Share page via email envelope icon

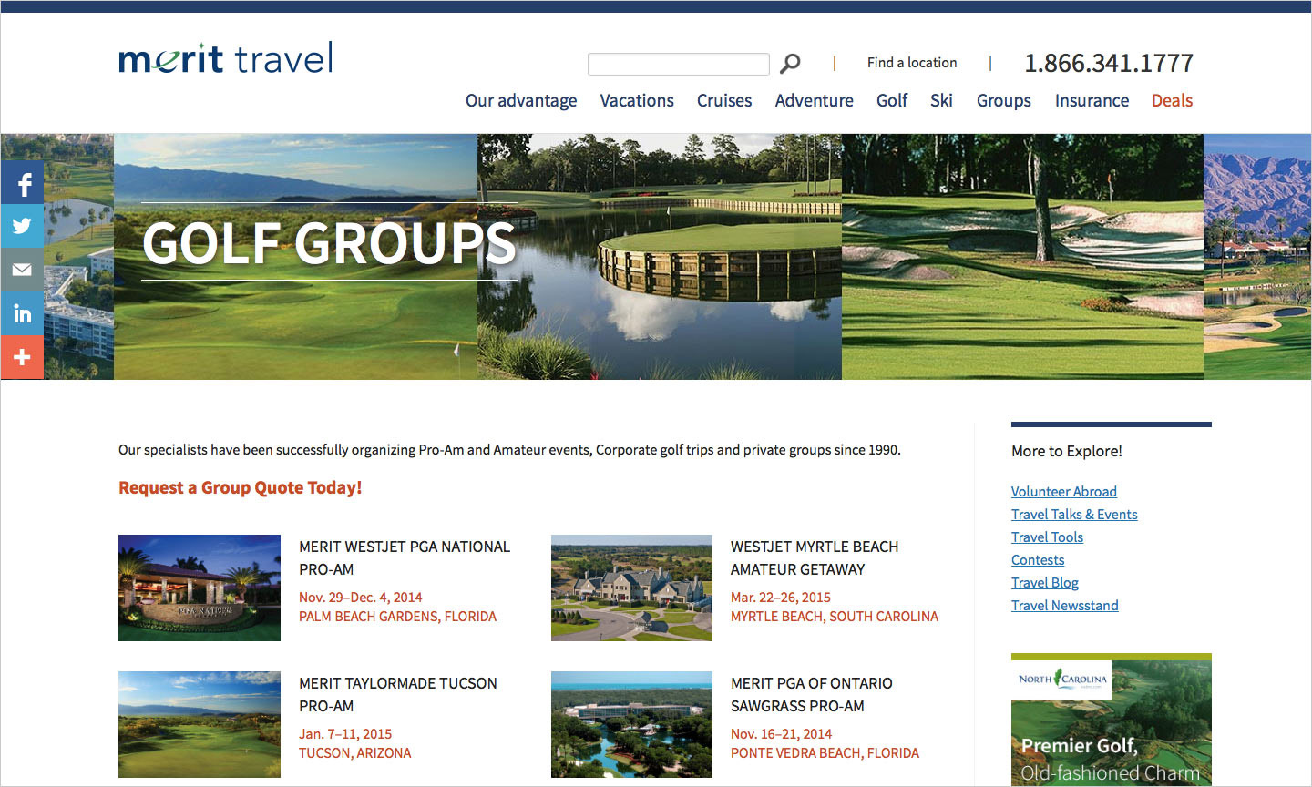(x=22, y=270)
